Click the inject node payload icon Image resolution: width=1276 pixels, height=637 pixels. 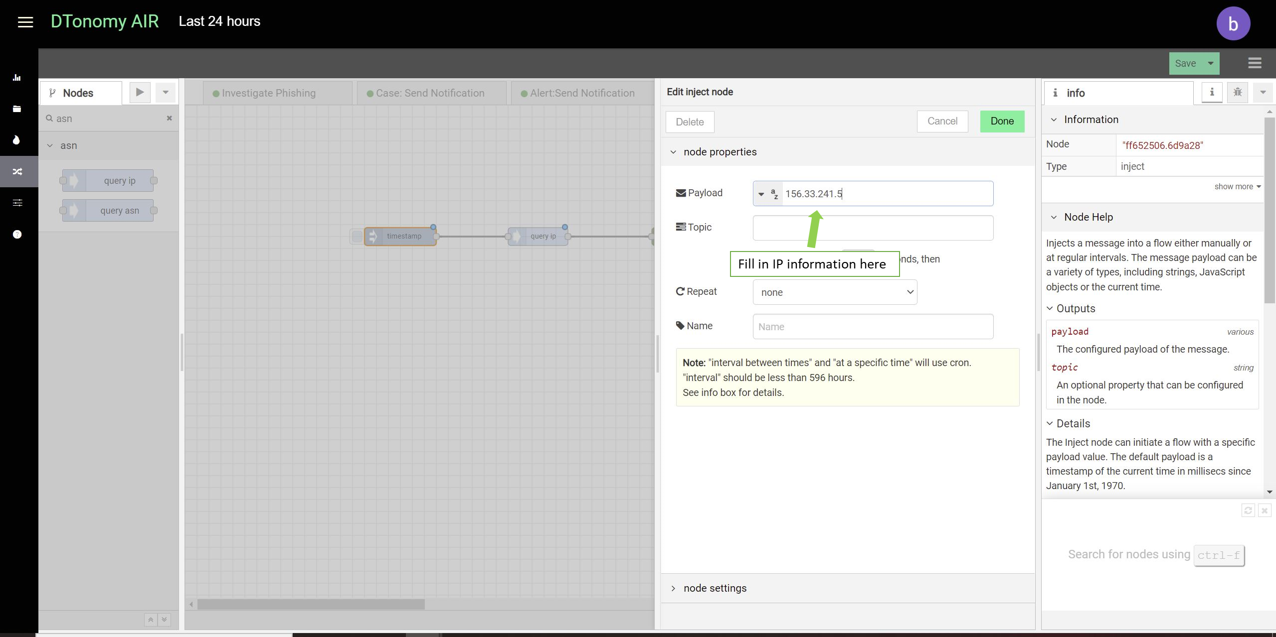click(680, 193)
